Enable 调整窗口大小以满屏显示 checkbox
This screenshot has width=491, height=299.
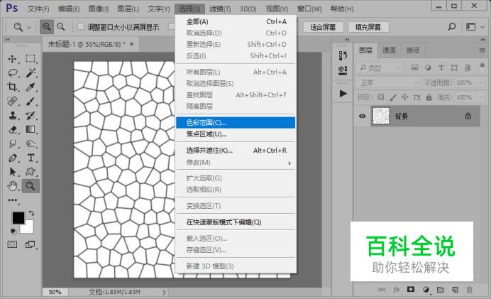point(80,27)
